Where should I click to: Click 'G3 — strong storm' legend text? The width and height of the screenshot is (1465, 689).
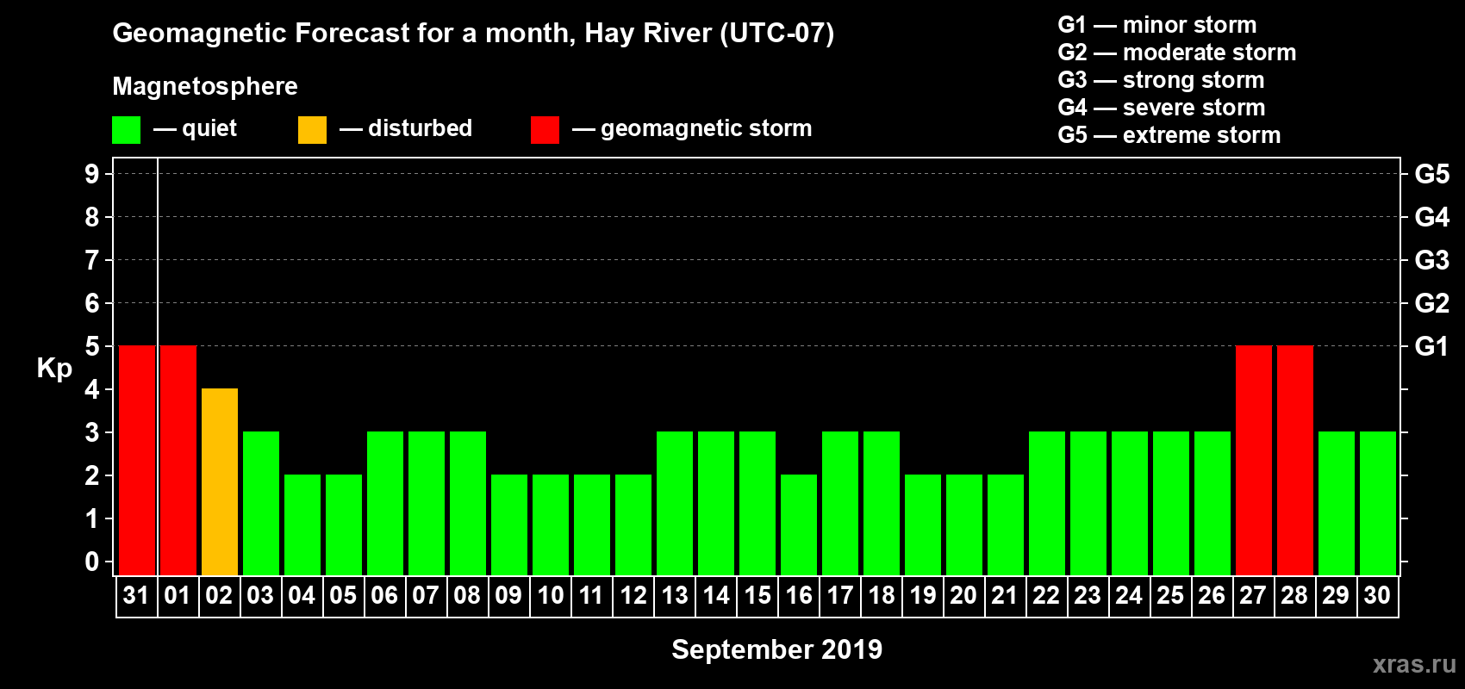[1162, 80]
